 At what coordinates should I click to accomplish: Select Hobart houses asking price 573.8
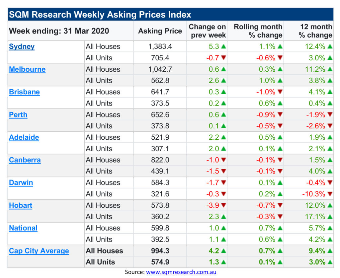point(160,205)
